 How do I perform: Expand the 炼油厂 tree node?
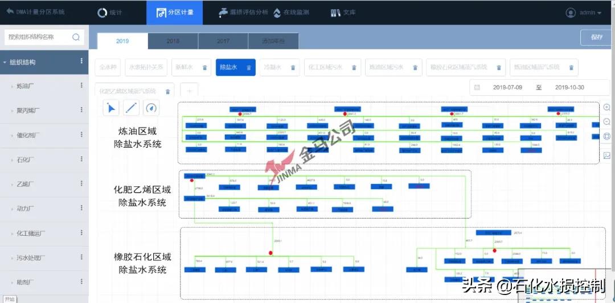coord(12,86)
